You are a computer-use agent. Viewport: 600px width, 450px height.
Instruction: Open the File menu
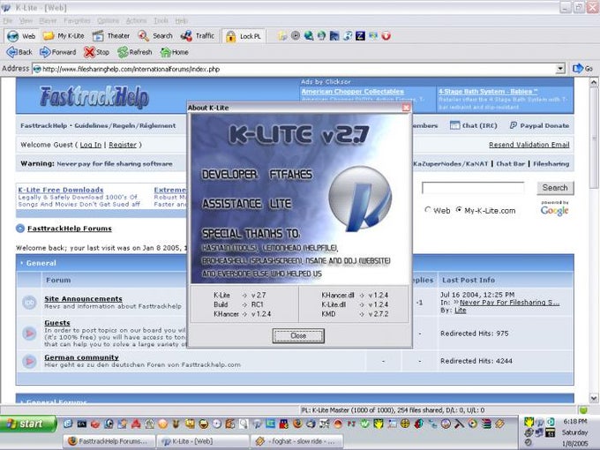point(8,20)
